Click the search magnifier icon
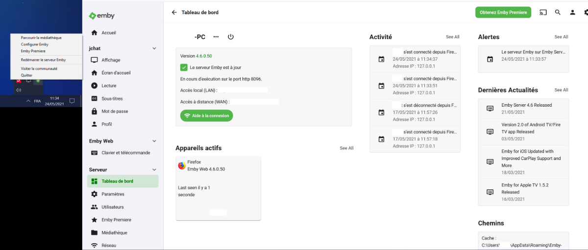Image resolution: width=588 pixels, height=250 pixels. tap(558, 12)
